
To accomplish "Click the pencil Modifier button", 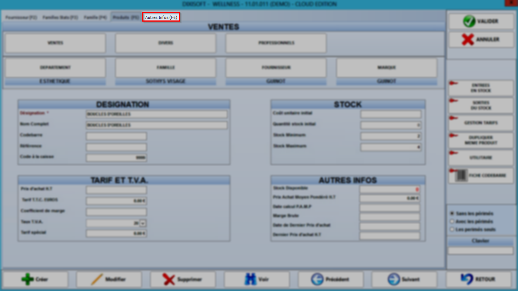I will (109, 279).
